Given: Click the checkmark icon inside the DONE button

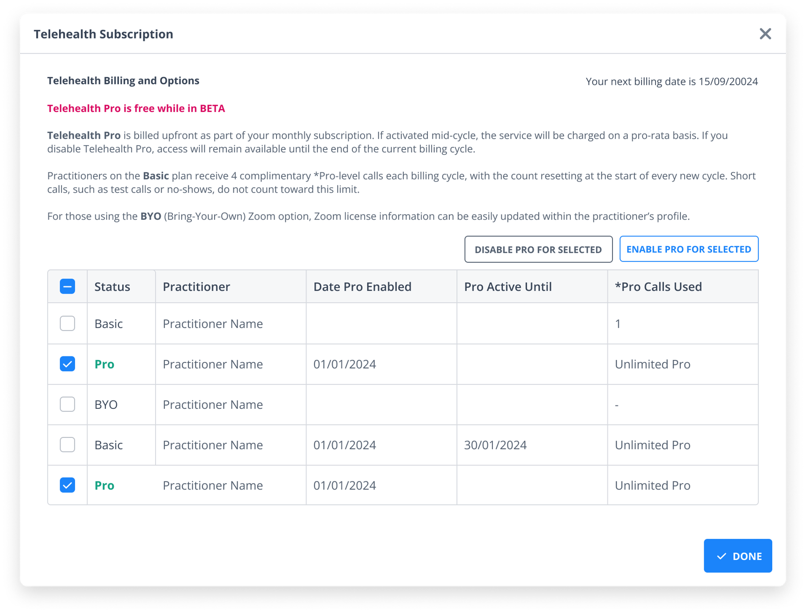Looking at the screenshot, I should coord(721,556).
